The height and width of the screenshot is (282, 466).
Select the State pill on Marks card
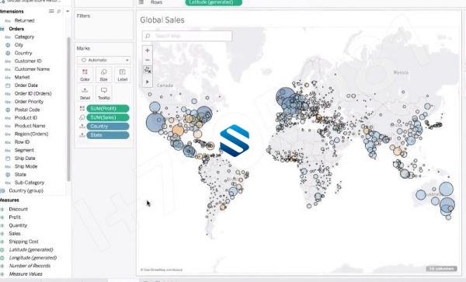coord(108,135)
